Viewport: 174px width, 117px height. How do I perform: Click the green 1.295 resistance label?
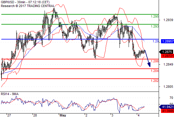[x=155, y=16]
